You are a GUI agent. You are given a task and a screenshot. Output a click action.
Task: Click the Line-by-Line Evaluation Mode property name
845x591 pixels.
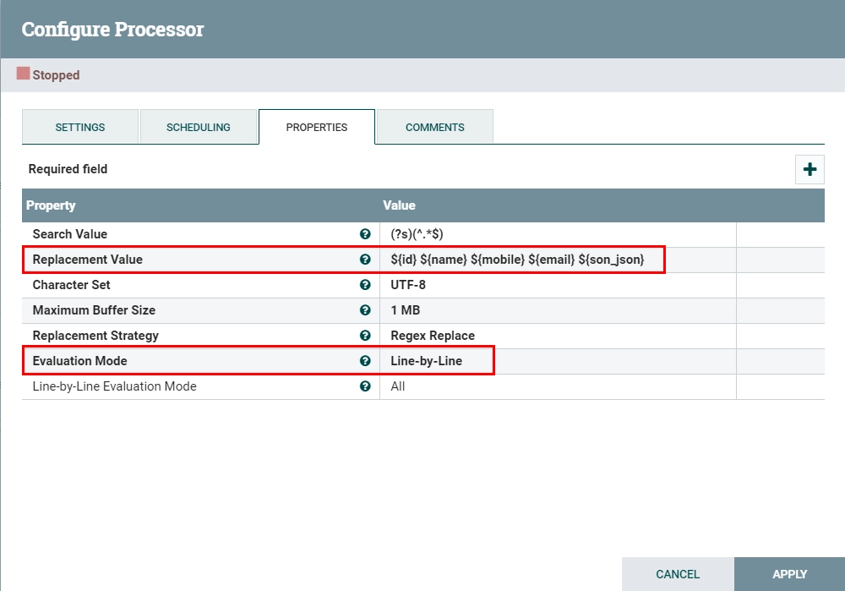114,386
